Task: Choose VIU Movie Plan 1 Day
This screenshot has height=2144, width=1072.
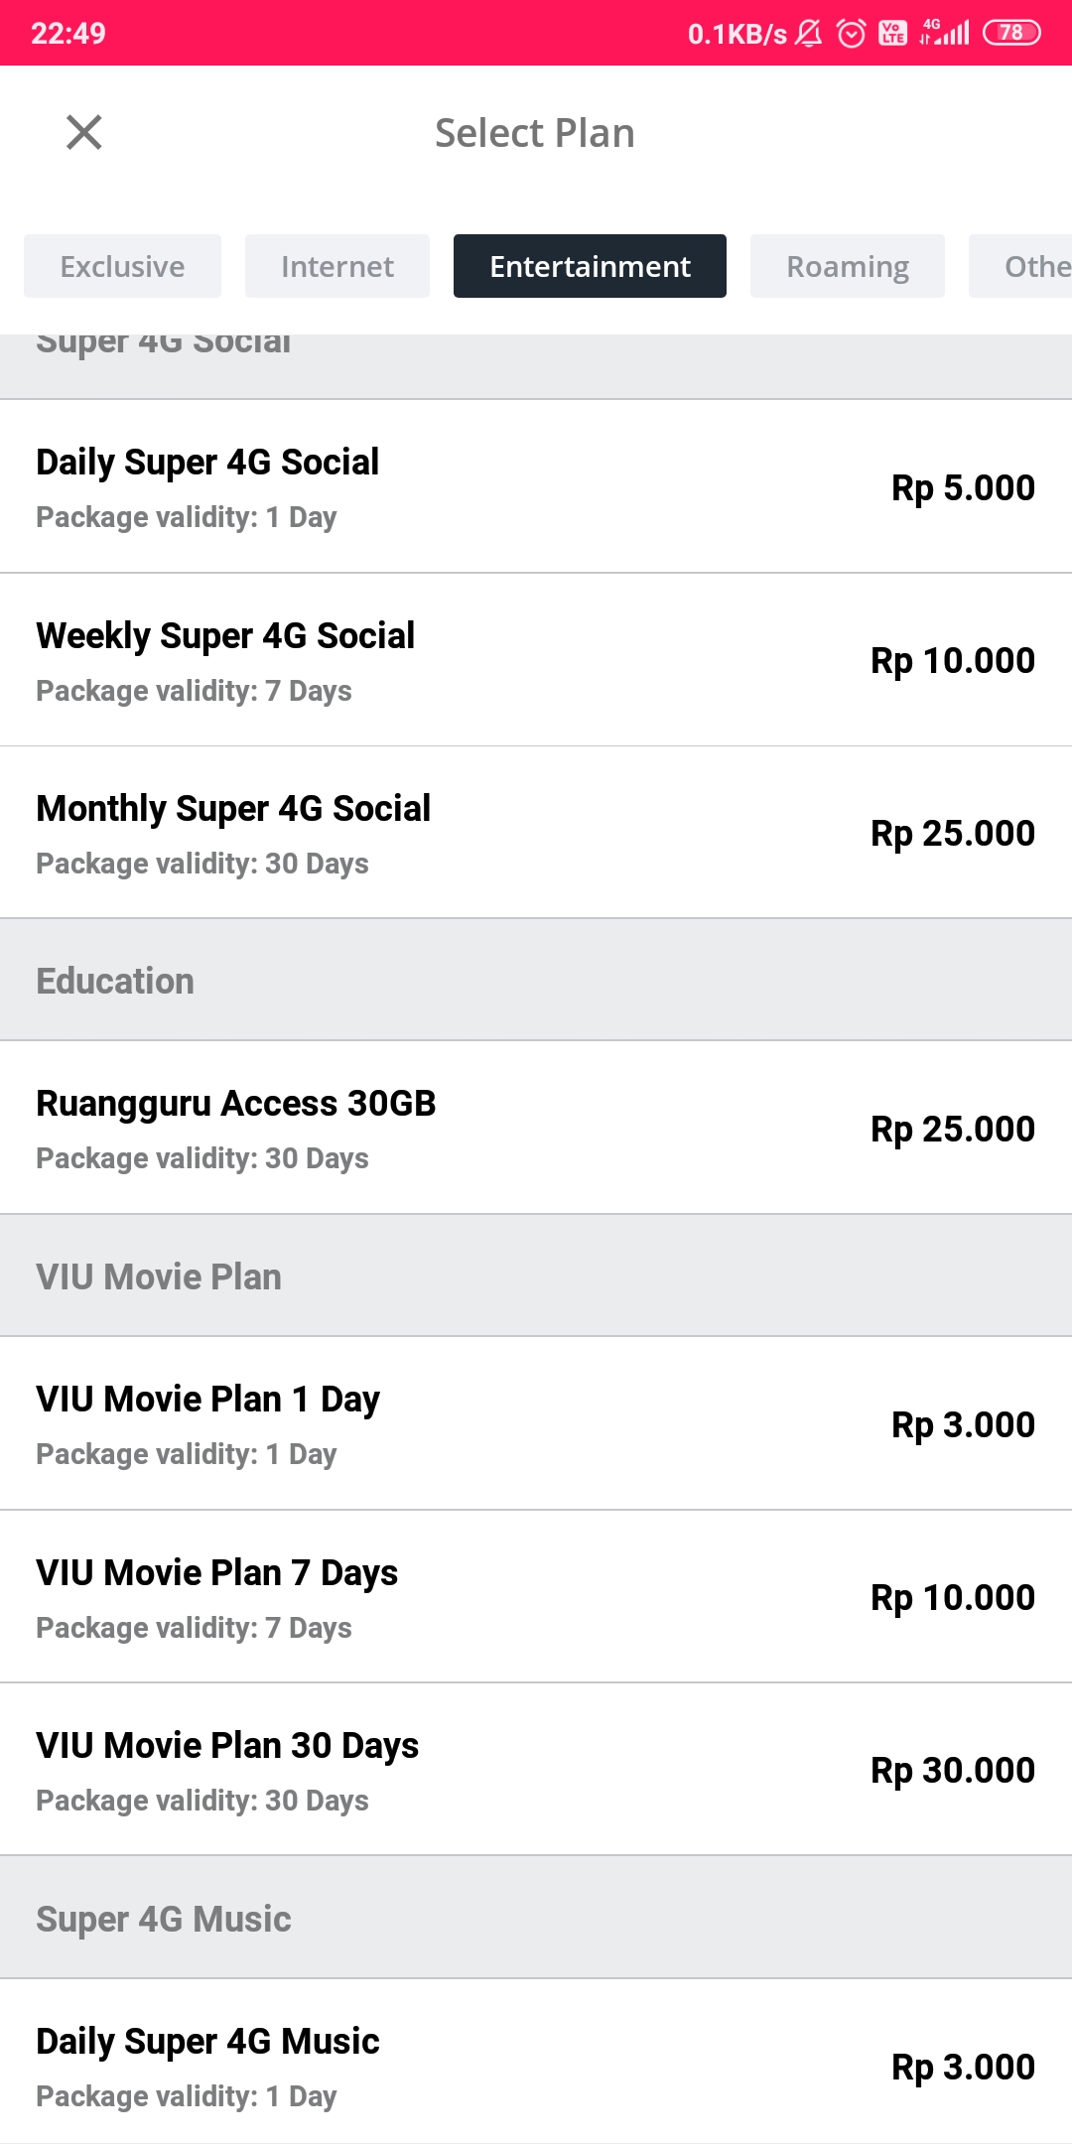Action: 536,1424
